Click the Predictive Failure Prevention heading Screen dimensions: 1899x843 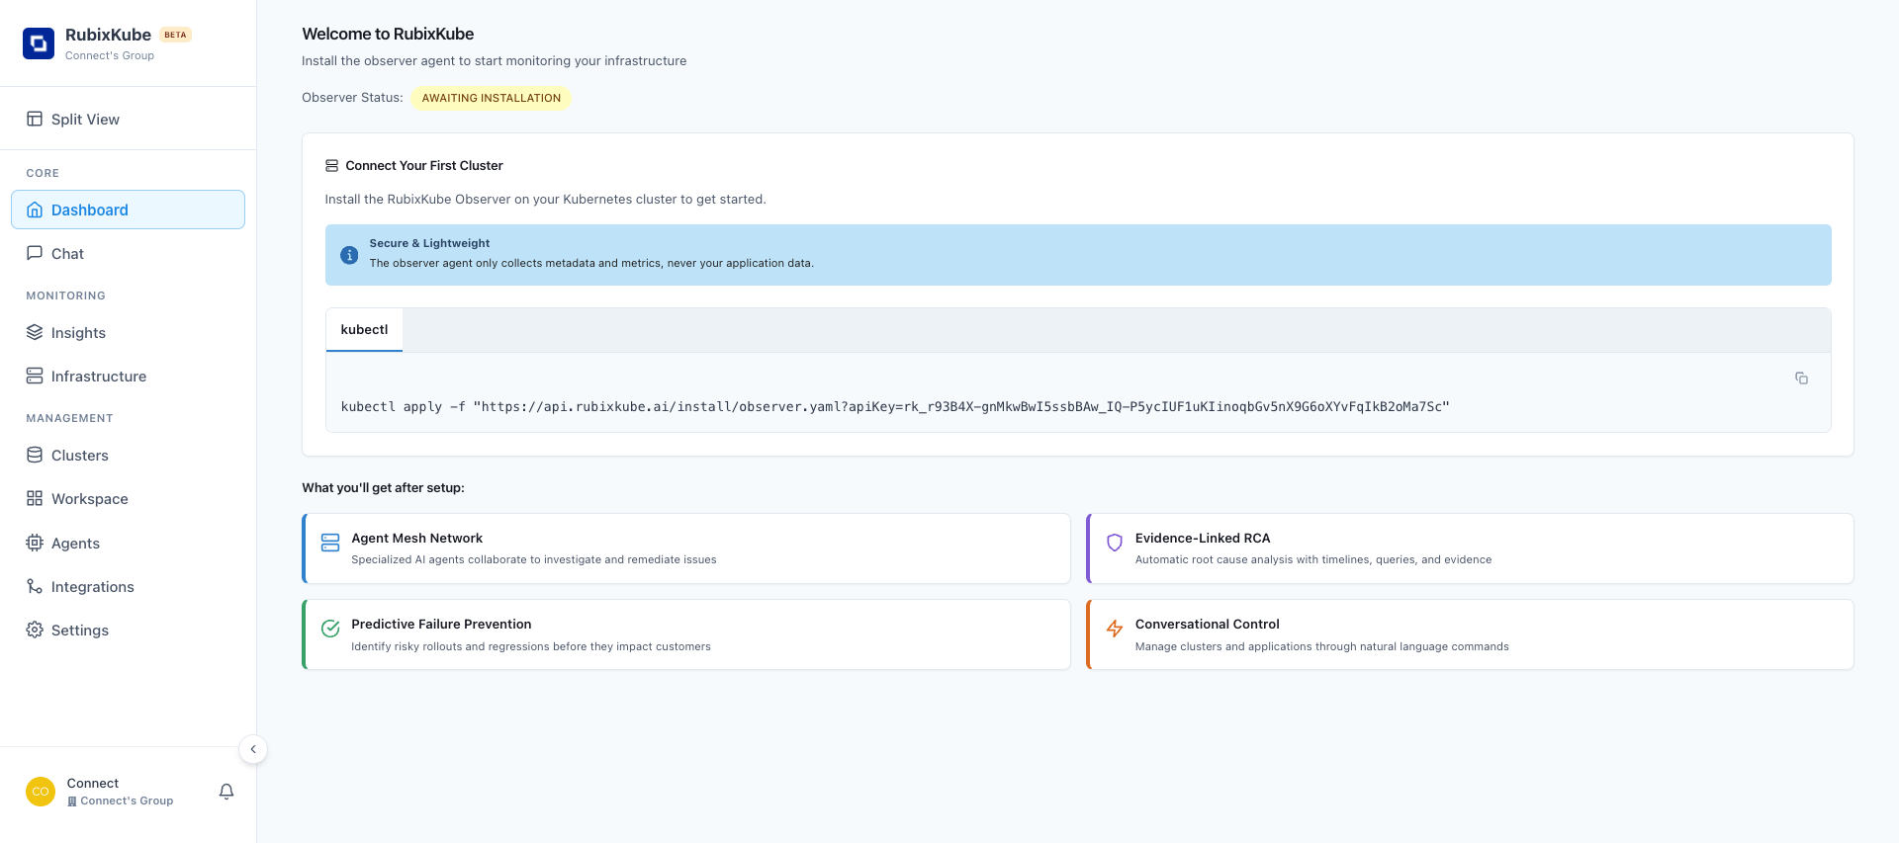tap(441, 625)
